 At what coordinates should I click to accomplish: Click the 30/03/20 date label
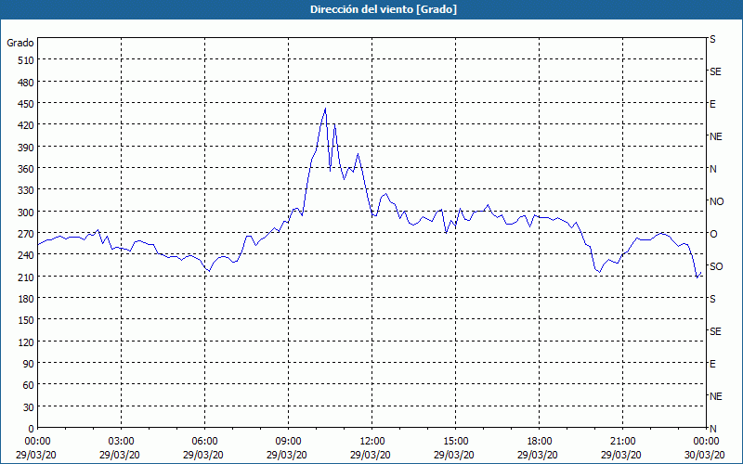pyautogui.click(x=706, y=456)
